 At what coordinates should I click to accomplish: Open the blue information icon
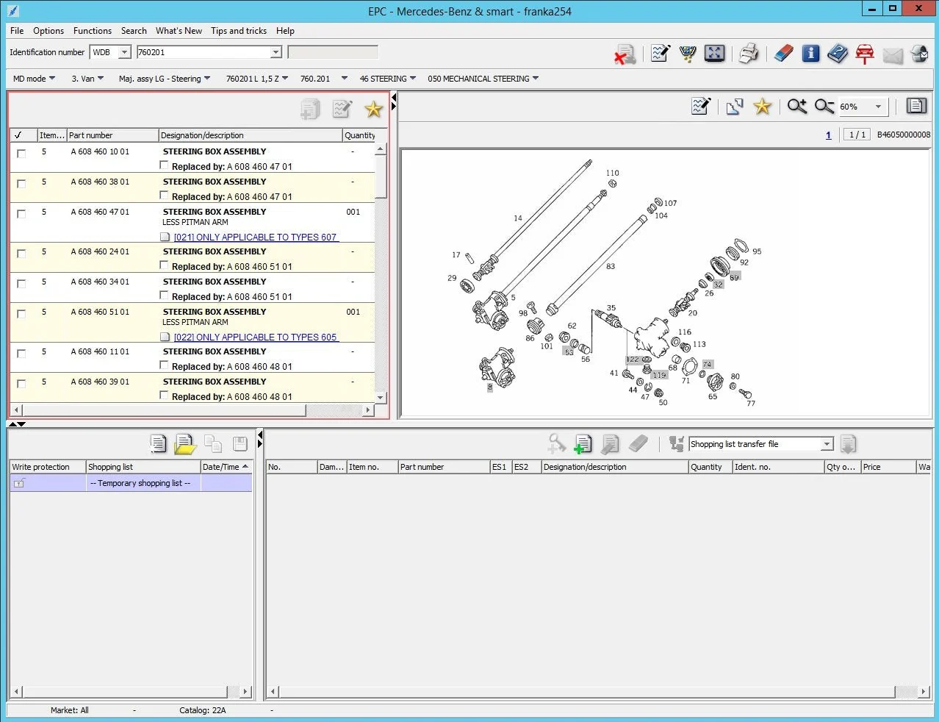point(810,54)
